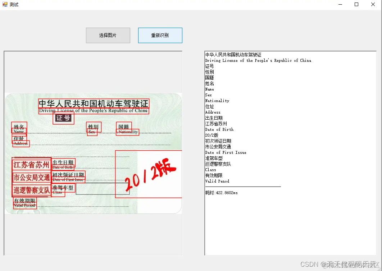Screen dimensions: 382x271
Task: Click the 市公安局交通 result line
Action: pyautogui.click(x=218, y=147)
